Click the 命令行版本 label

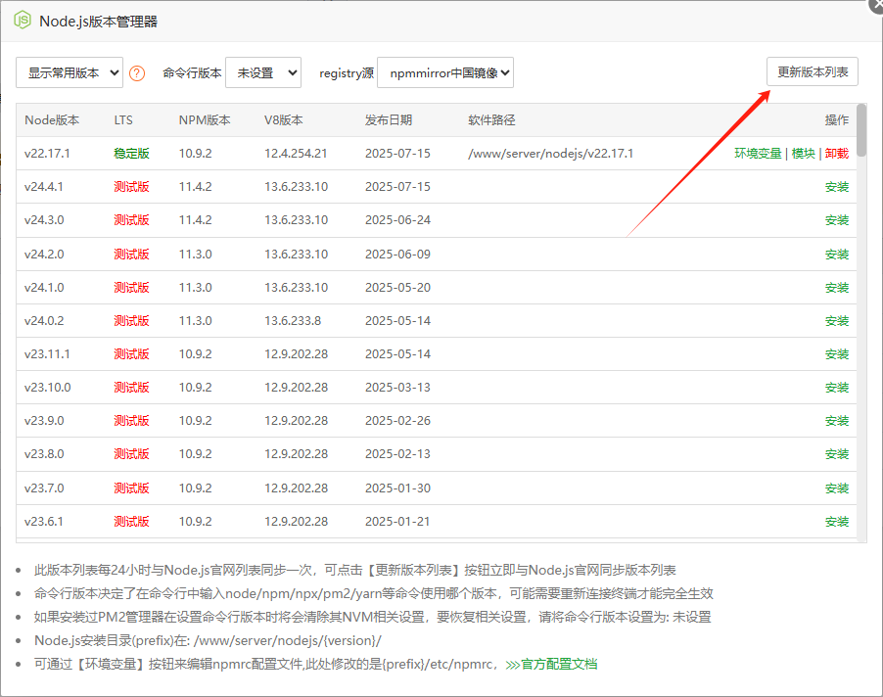(192, 73)
